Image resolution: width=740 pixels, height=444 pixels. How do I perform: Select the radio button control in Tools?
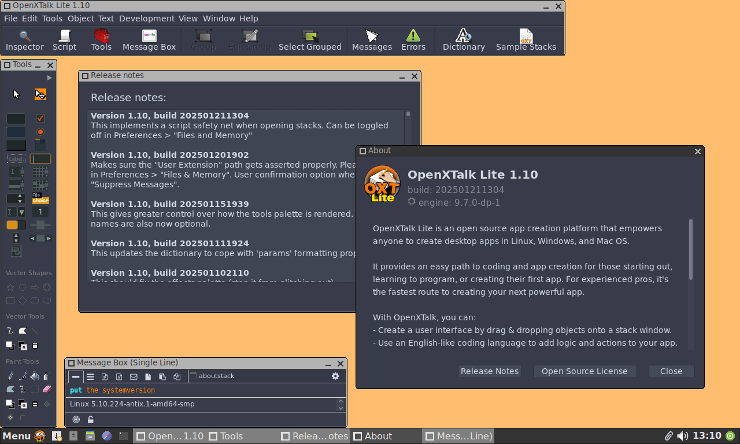click(x=40, y=132)
